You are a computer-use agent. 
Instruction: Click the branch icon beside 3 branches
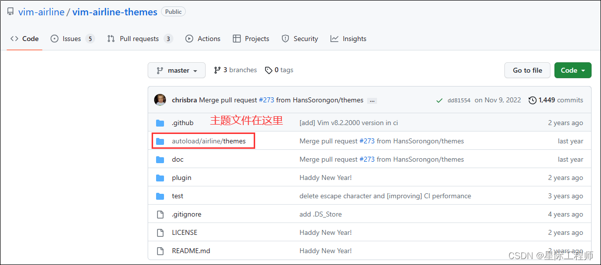[x=217, y=70]
